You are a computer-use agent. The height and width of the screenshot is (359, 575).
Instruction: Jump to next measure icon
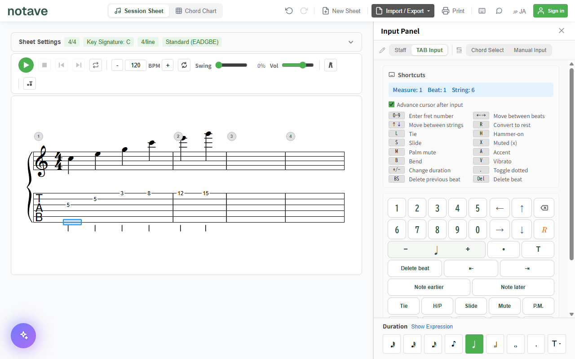79,65
